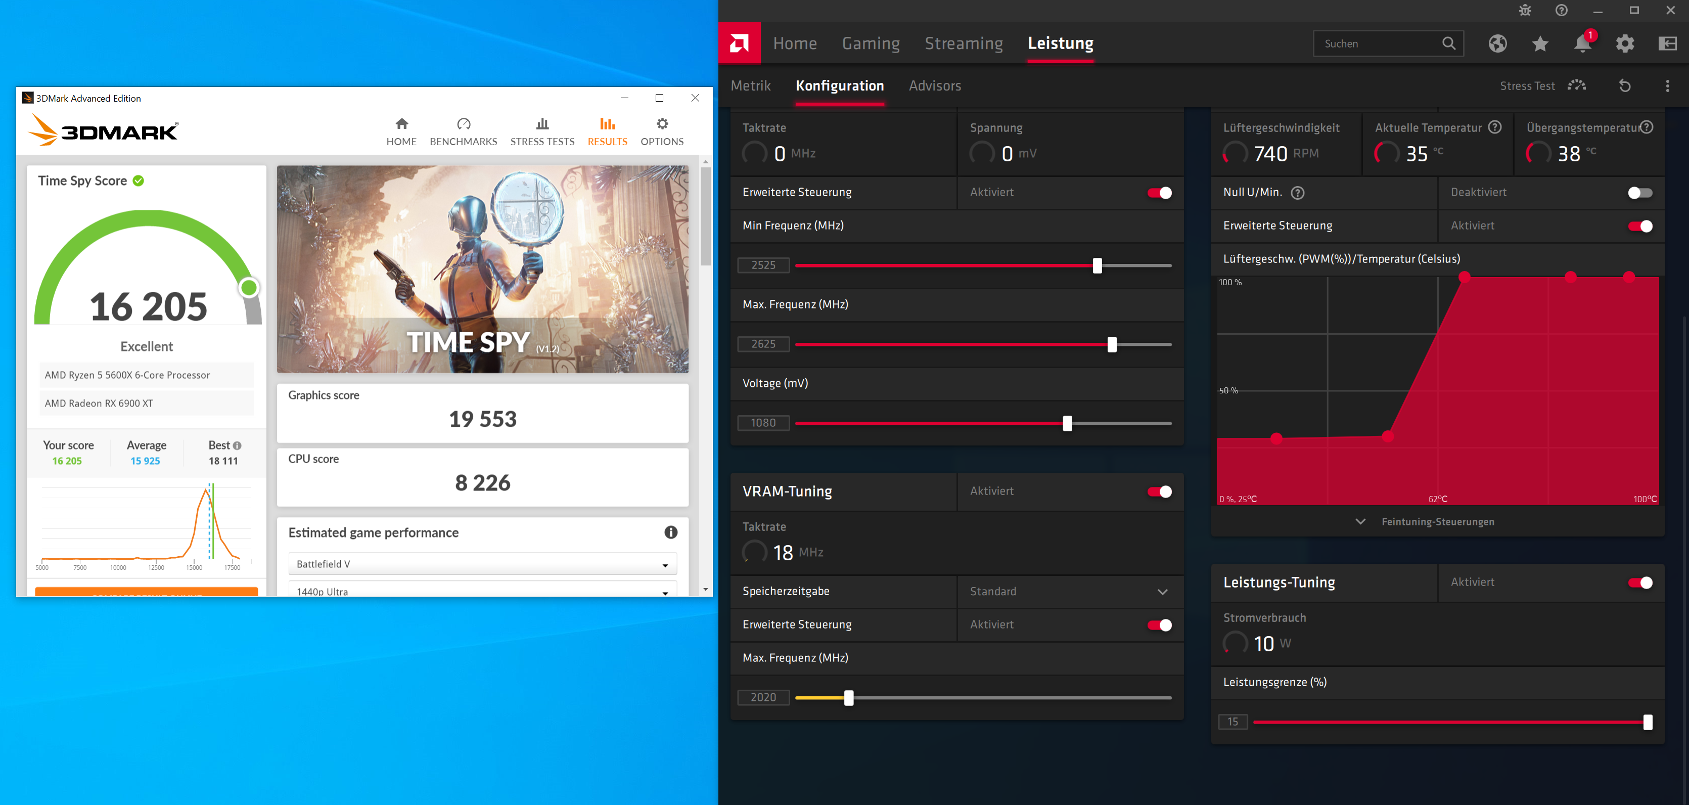Open the three-dot more options menu
The height and width of the screenshot is (805, 1689).
pyautogui.click(x=1667, y=86)
